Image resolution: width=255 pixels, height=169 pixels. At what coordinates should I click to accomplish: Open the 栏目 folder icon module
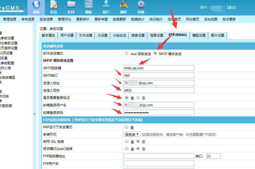pos(71,7)
